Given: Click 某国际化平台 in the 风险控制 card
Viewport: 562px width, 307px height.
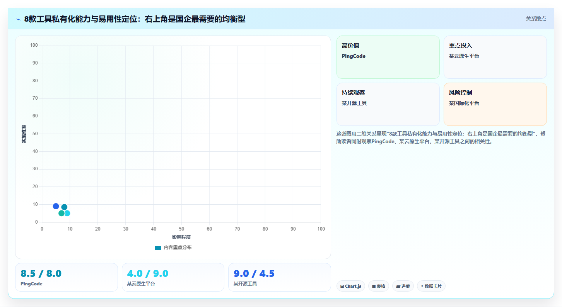Looking at the screenshot, I should pyautogui.click(x=464, y=103).
